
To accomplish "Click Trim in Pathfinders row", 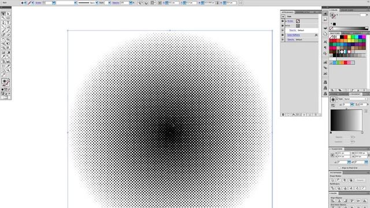I will pyautogui.click(x=339, y=188).
